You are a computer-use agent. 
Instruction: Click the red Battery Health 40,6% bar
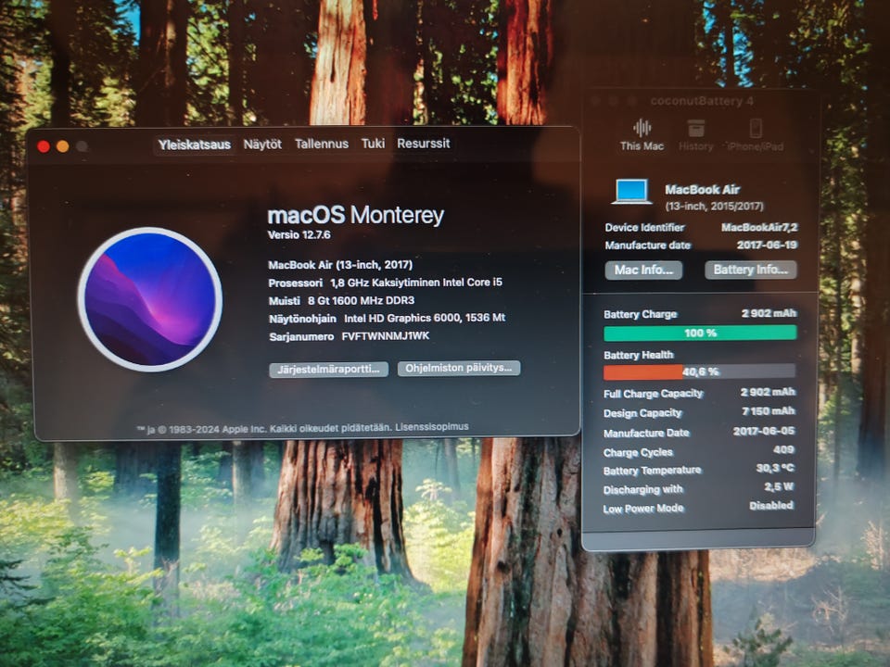(x=699, y=371)
